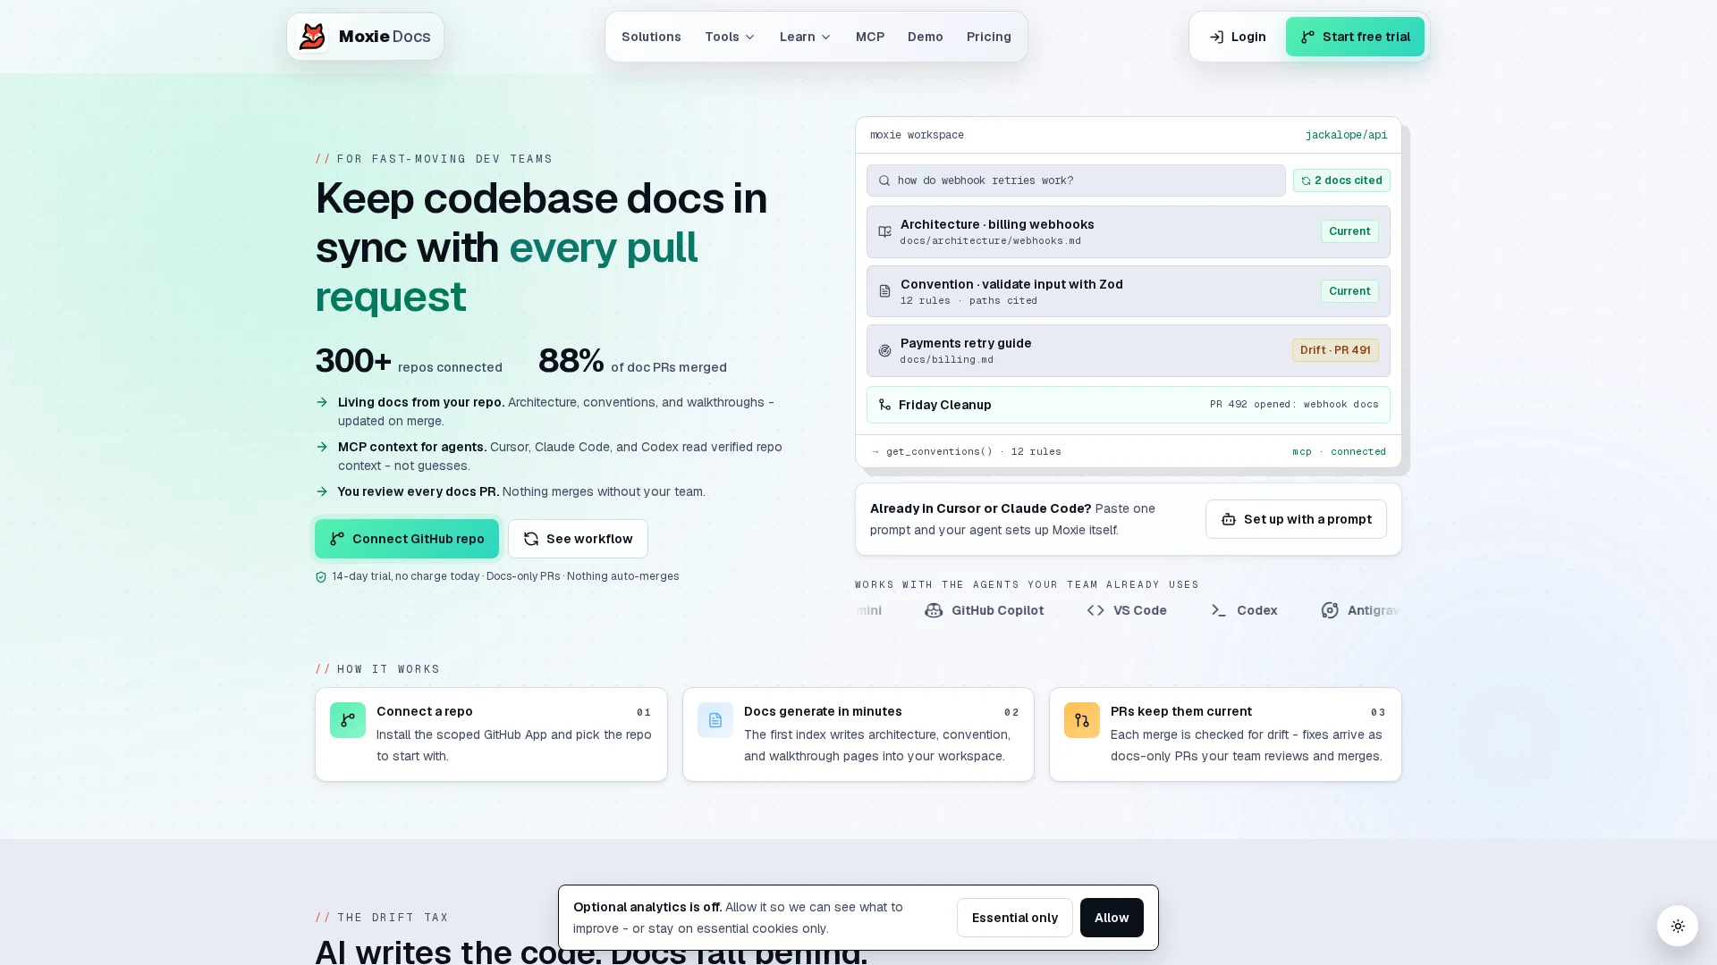
Task: Click the 300+ repos connected stat
Action: point(409,362)
